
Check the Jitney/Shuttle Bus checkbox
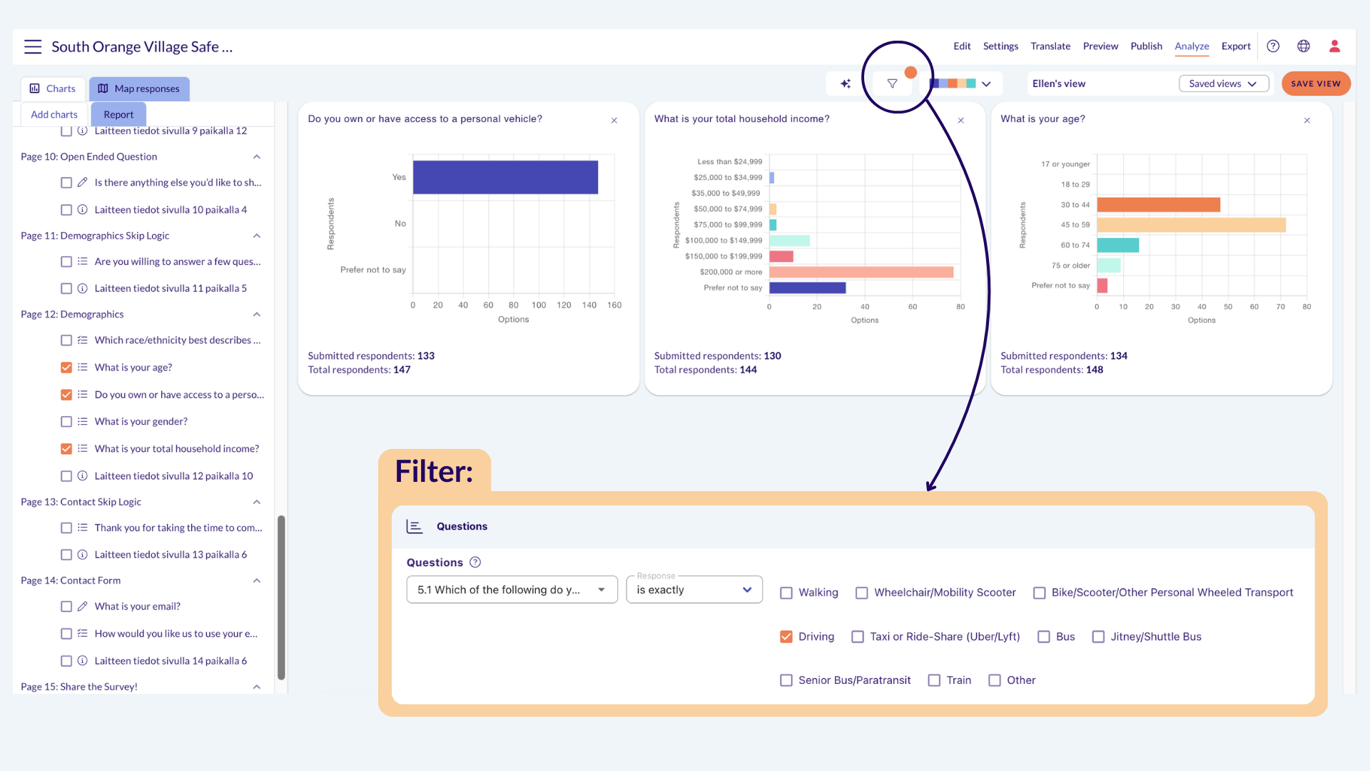[x=1098, y=637]
